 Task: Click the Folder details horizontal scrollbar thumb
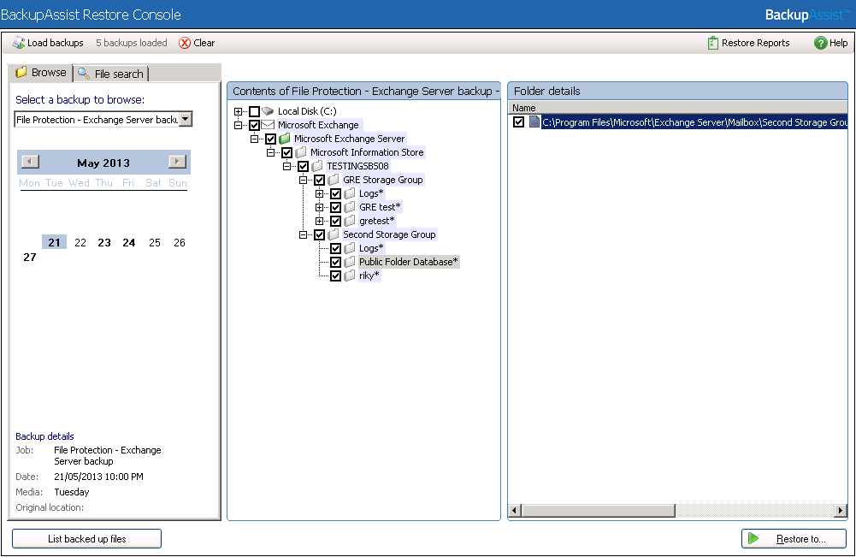(599, 511)
